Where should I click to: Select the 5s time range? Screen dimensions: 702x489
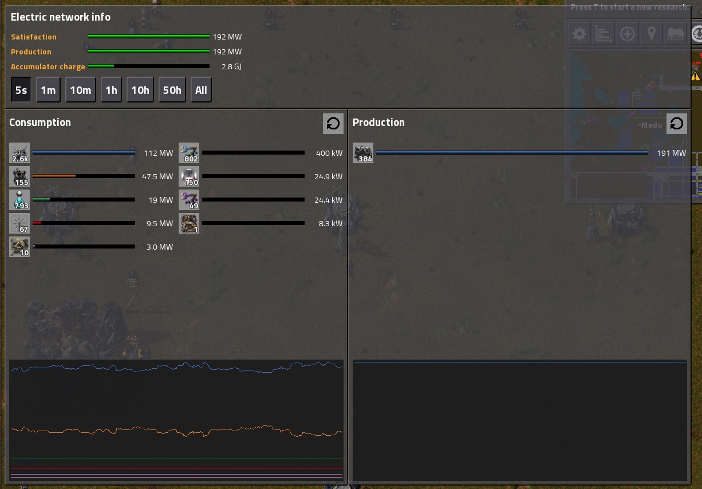pos(21,90)
